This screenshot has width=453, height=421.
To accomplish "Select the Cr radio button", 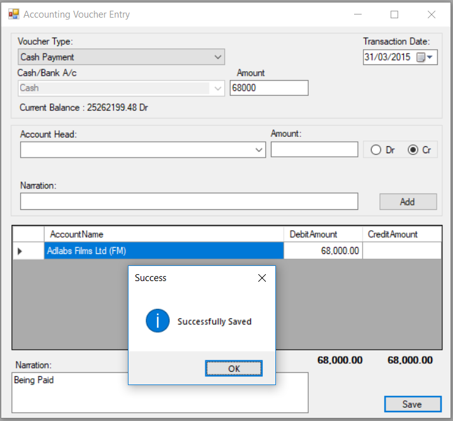I will (x=419, y=150).
